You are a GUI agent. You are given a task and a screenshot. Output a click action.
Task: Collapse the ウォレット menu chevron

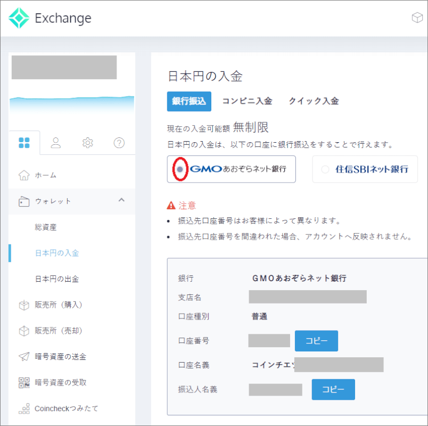121,200
